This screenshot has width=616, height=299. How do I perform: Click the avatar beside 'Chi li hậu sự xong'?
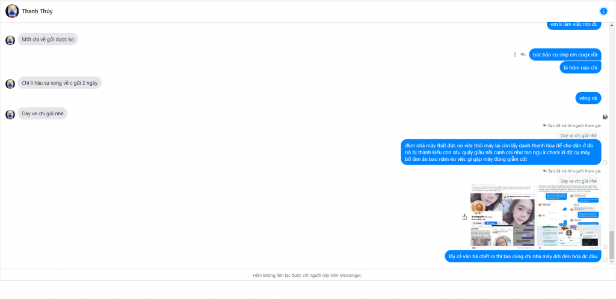pyautogui.click(x=10, y=84)
